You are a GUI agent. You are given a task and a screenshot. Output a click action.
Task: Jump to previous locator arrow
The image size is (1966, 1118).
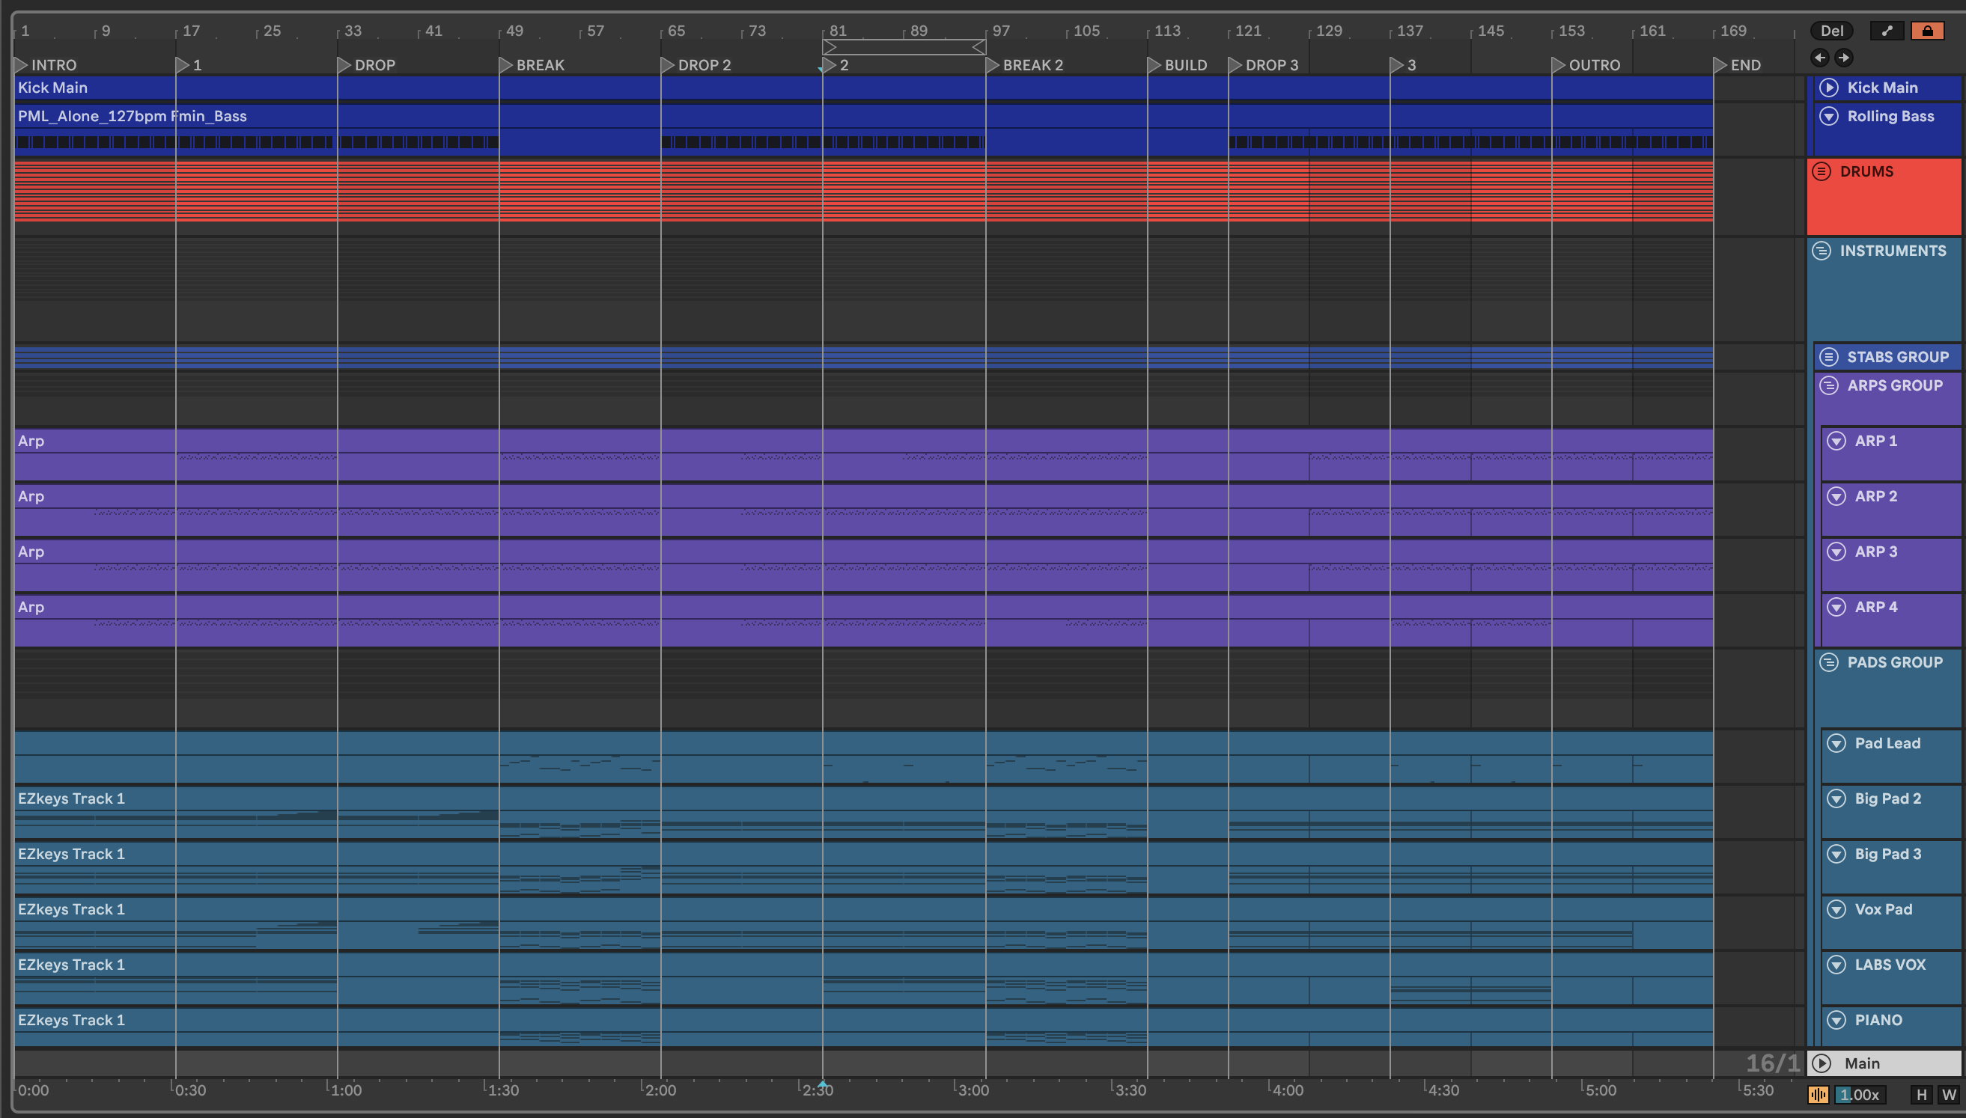coord(1819,58)
